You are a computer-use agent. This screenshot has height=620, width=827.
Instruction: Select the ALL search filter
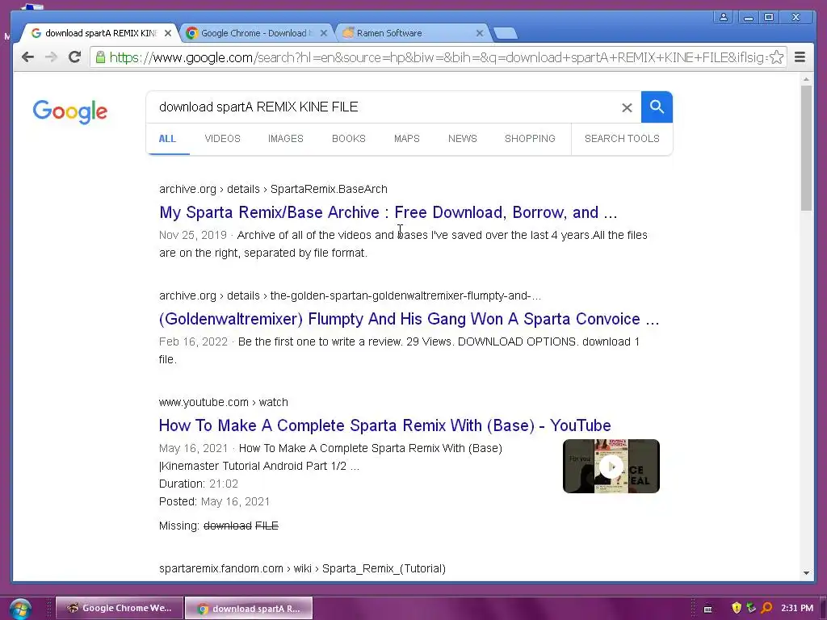167,139
